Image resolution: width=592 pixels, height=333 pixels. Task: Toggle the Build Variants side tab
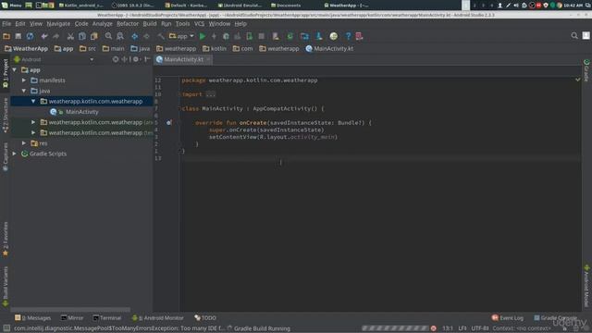(6, 286)
